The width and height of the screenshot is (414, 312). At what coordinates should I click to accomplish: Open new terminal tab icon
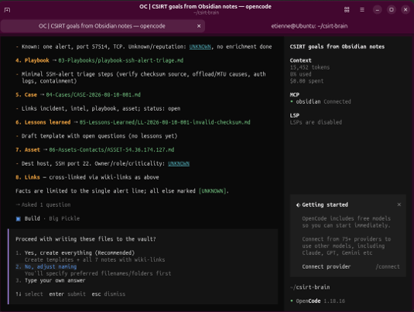pos(8,10)
